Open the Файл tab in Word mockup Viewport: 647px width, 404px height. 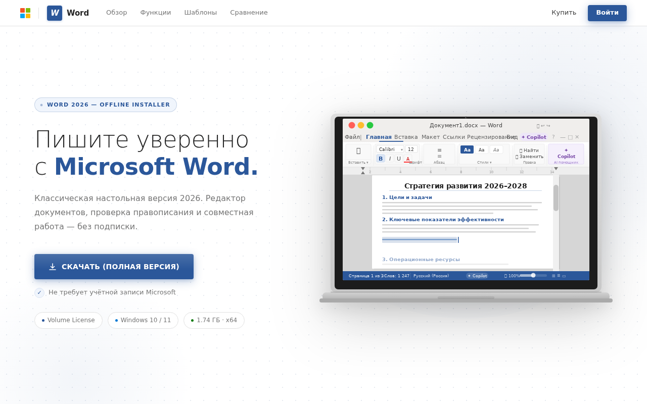(x=352, y=137)
